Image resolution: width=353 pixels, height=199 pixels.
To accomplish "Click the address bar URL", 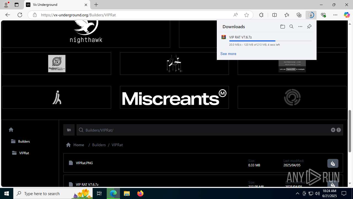I will pos(78,15).
